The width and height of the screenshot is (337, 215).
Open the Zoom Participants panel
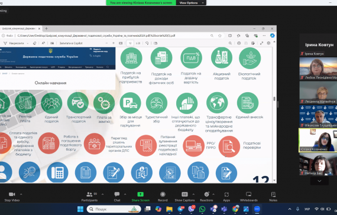[x=89, y=197]
